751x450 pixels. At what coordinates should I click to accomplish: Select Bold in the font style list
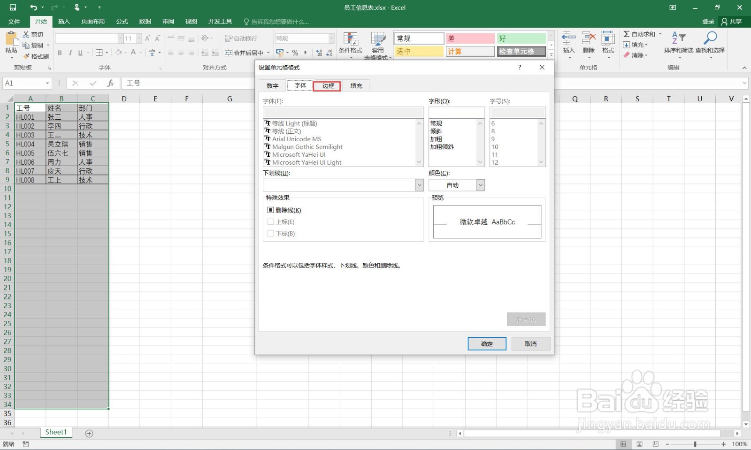[436, 139]
